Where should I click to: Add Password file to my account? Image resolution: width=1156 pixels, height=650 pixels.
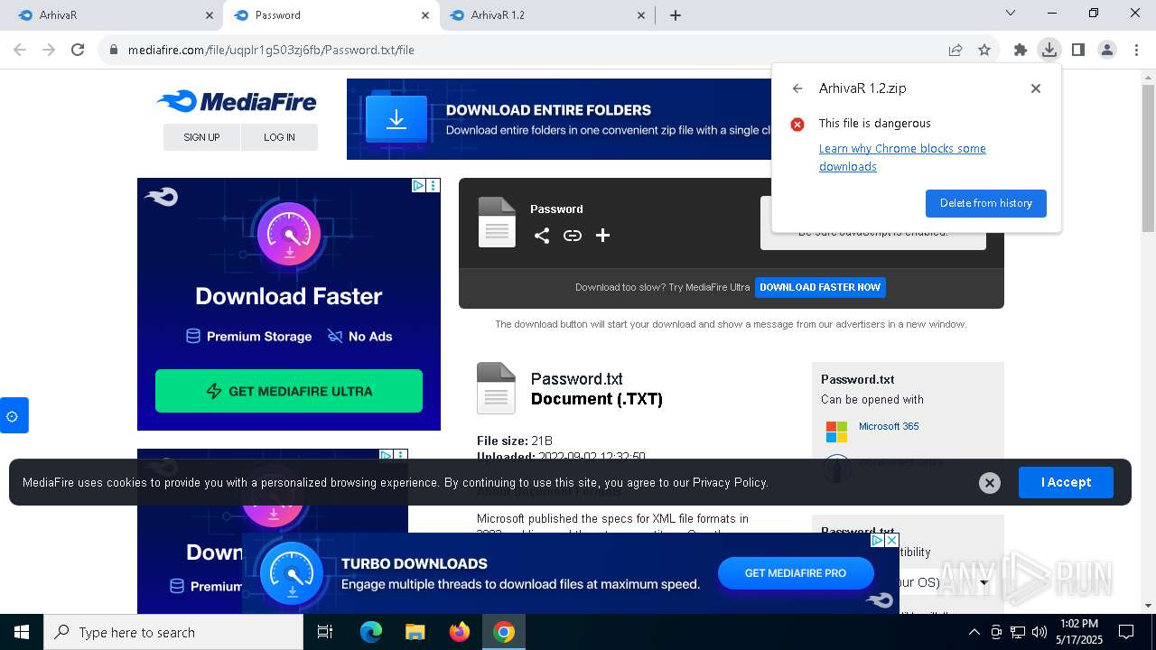603,236
